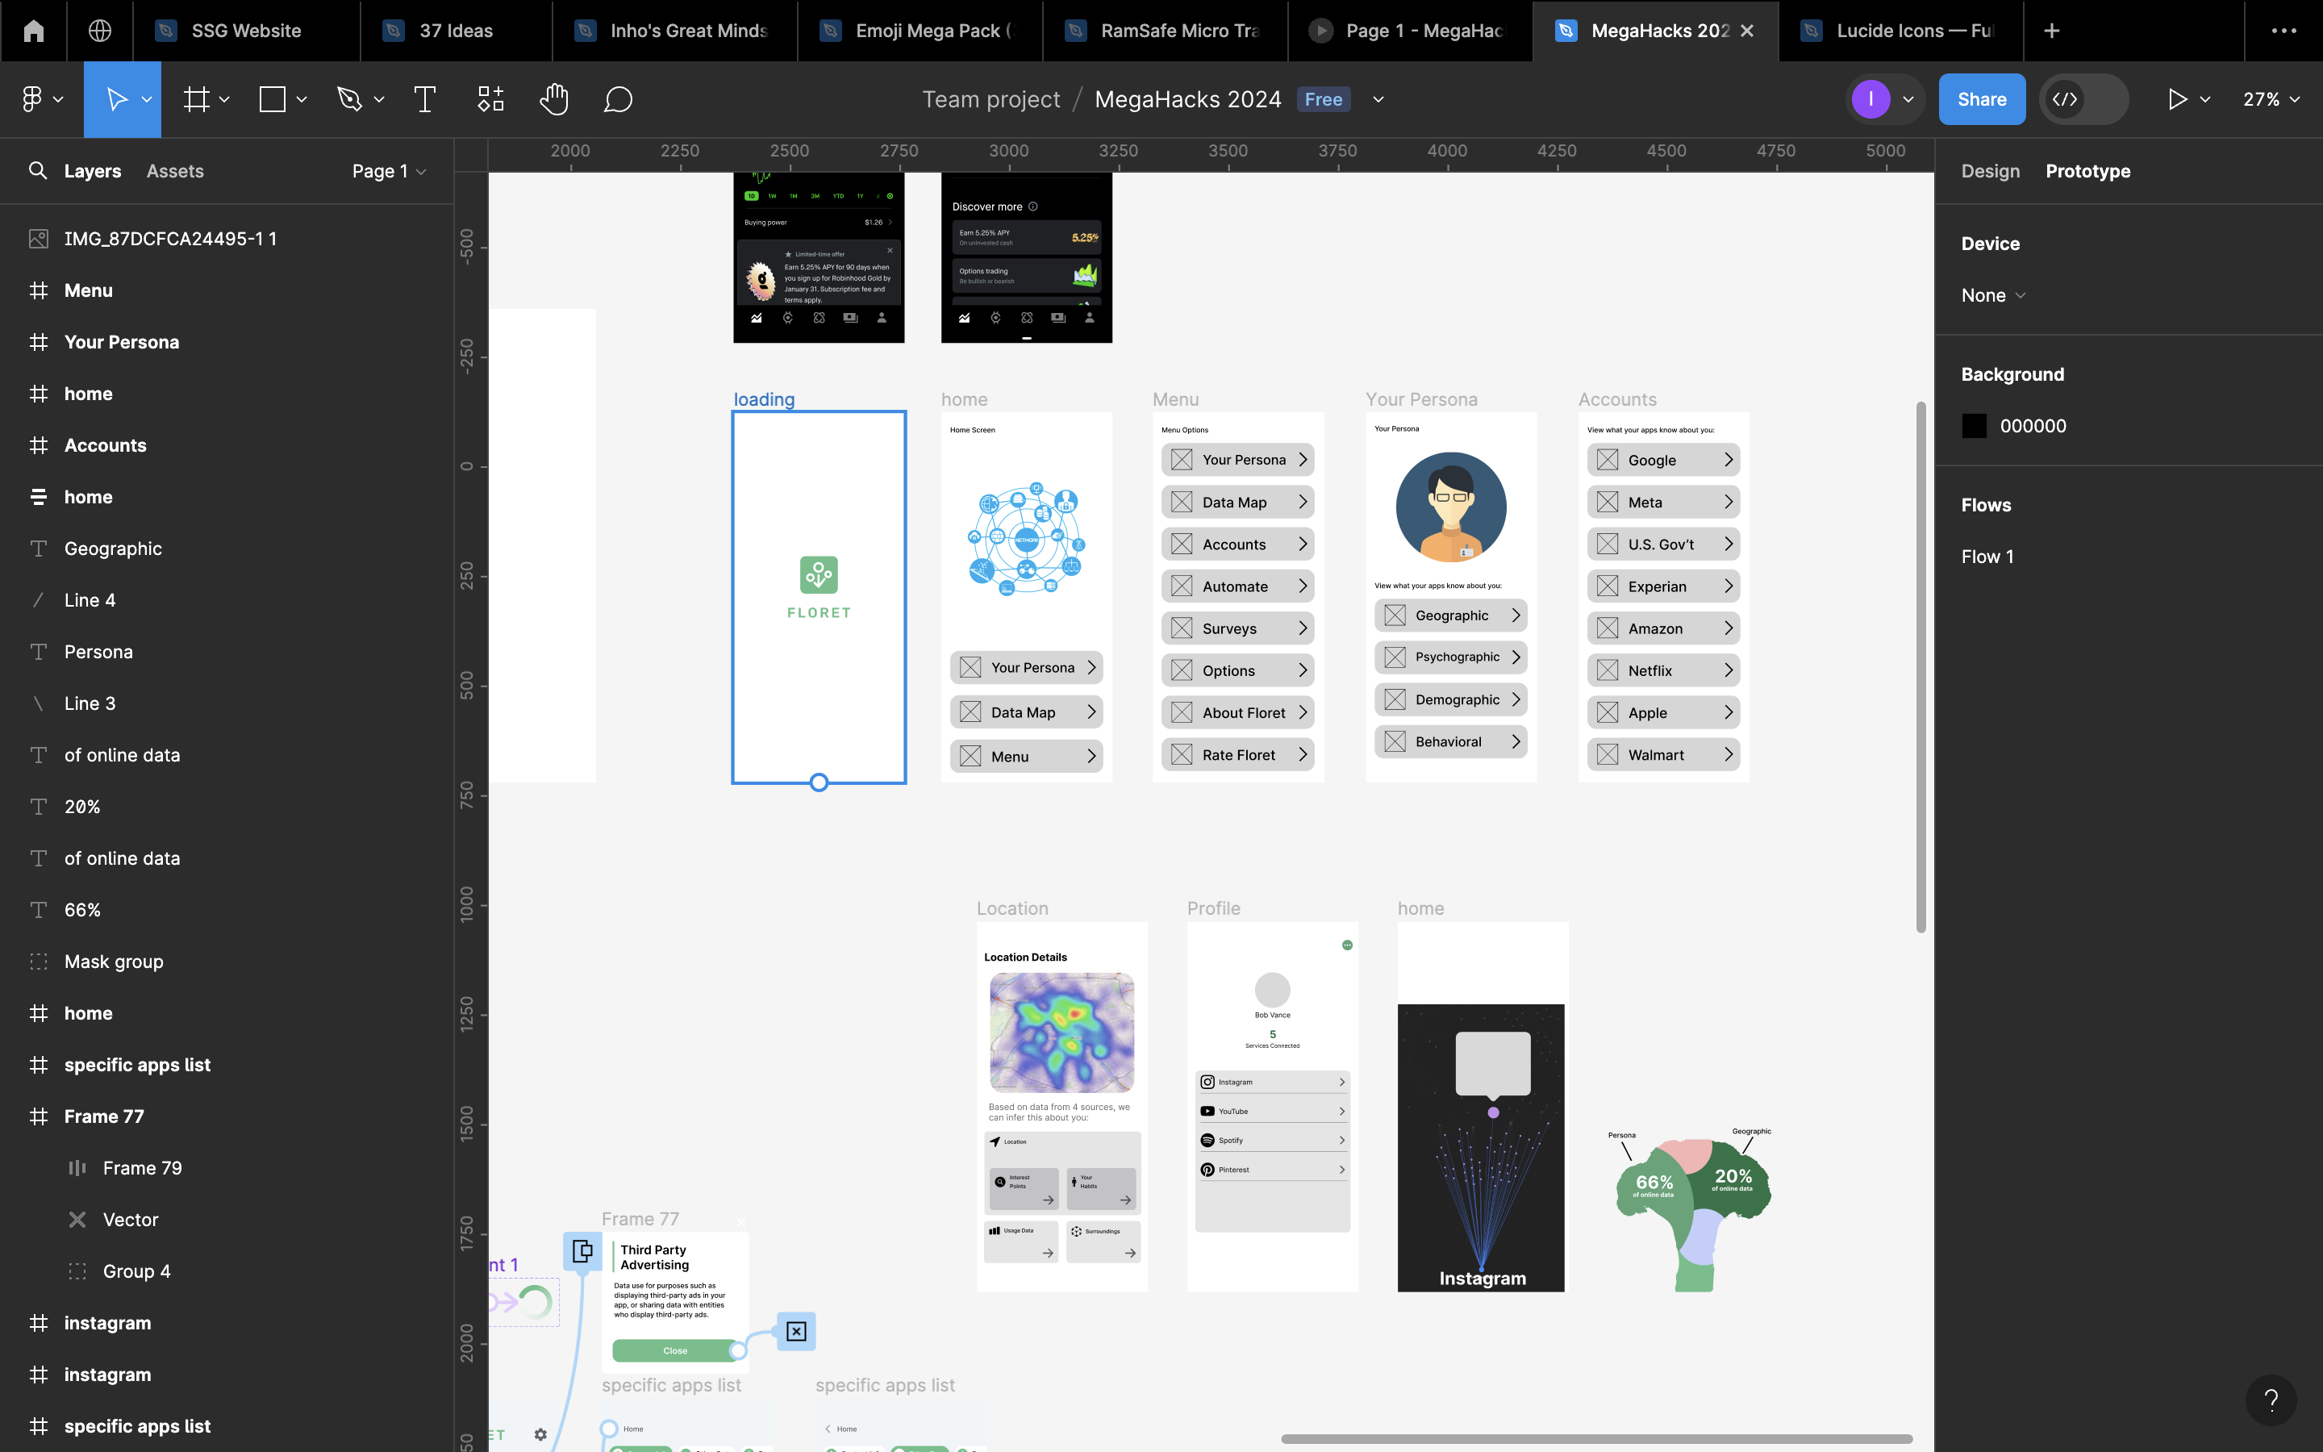Open the Resources components tool

click(490, 99)
